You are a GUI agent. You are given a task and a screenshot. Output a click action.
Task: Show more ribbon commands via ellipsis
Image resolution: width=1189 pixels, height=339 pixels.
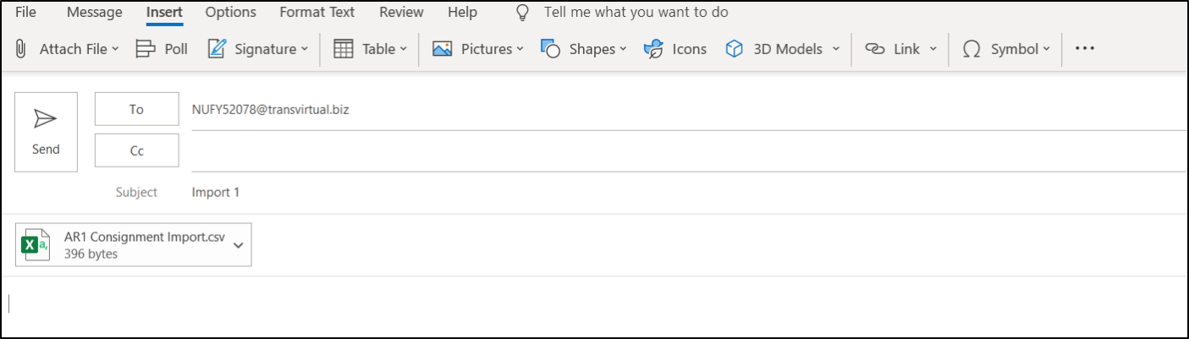1085,49
